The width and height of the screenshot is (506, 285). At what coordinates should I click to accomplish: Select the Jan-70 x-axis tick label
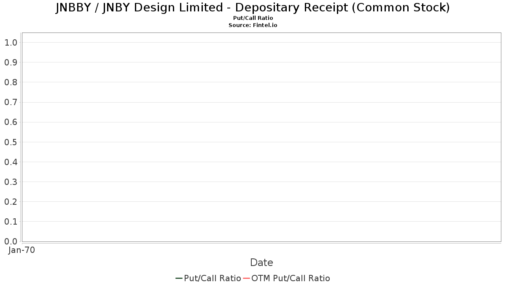(x=22, y=250)
